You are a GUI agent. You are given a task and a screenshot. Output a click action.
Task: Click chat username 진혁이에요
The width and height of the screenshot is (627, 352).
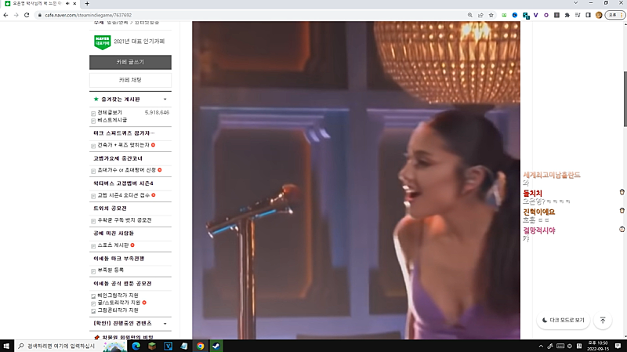(x=538, y=212)
